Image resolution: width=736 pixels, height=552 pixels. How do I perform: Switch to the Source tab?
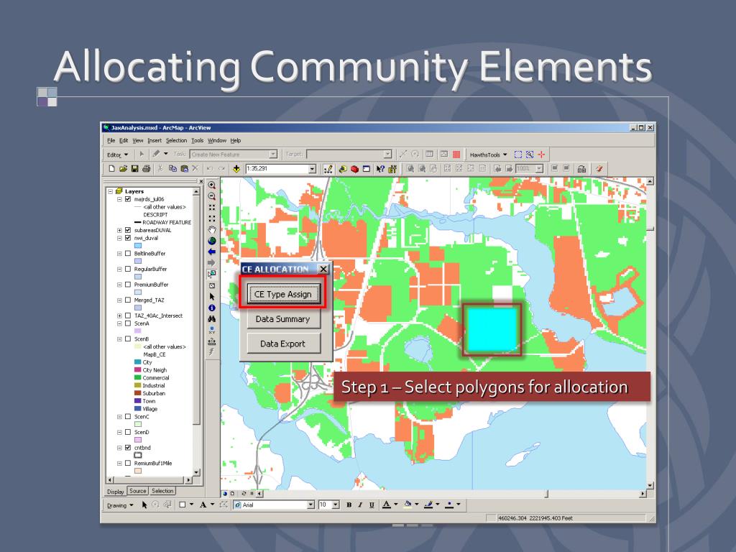[137, 491]
